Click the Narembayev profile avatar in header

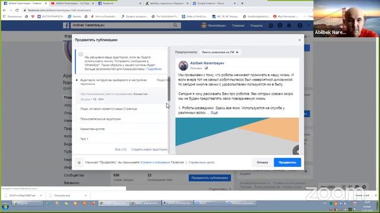click(204, 25)
